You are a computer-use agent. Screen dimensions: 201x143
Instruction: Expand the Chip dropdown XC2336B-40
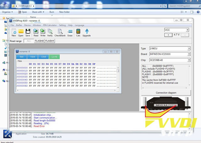point(189,60)
